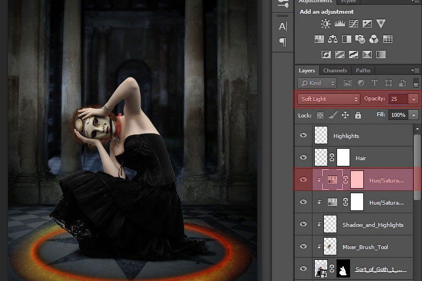Screen dimensions: 422x281
Task: Add a Curves adjustment
Action: tap(354, 24)
